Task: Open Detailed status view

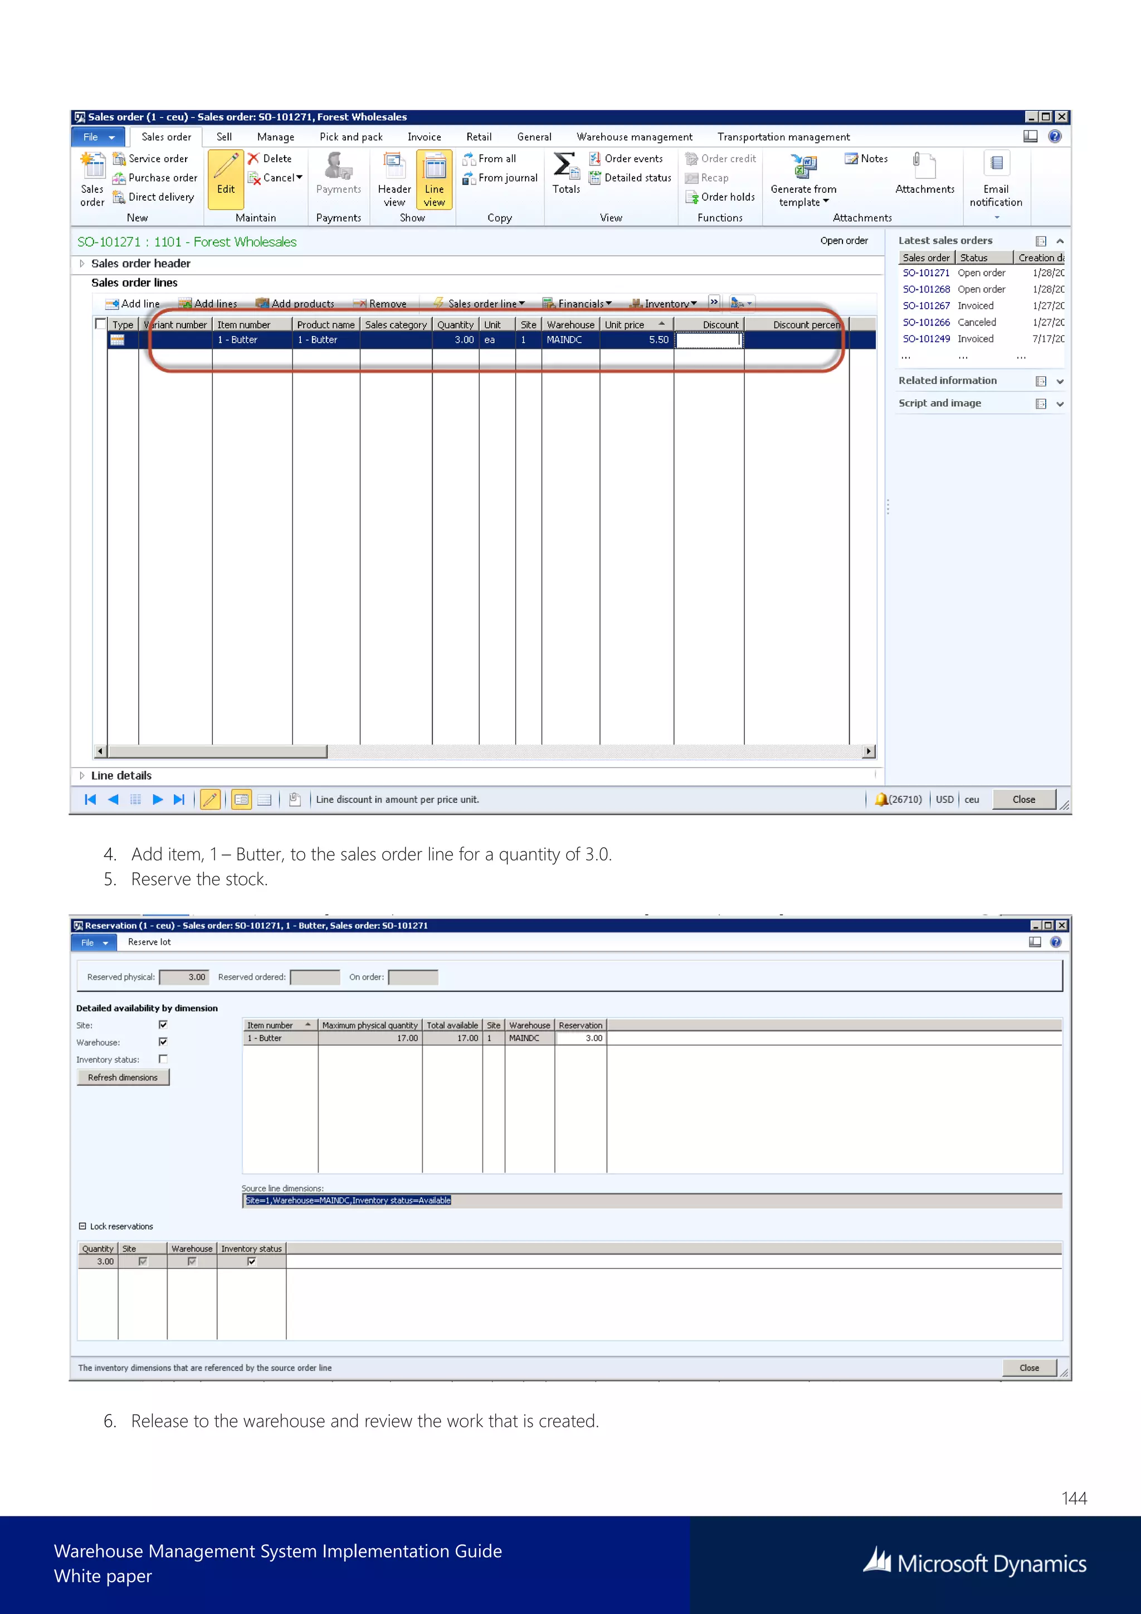Action: [x=630, y=178]
